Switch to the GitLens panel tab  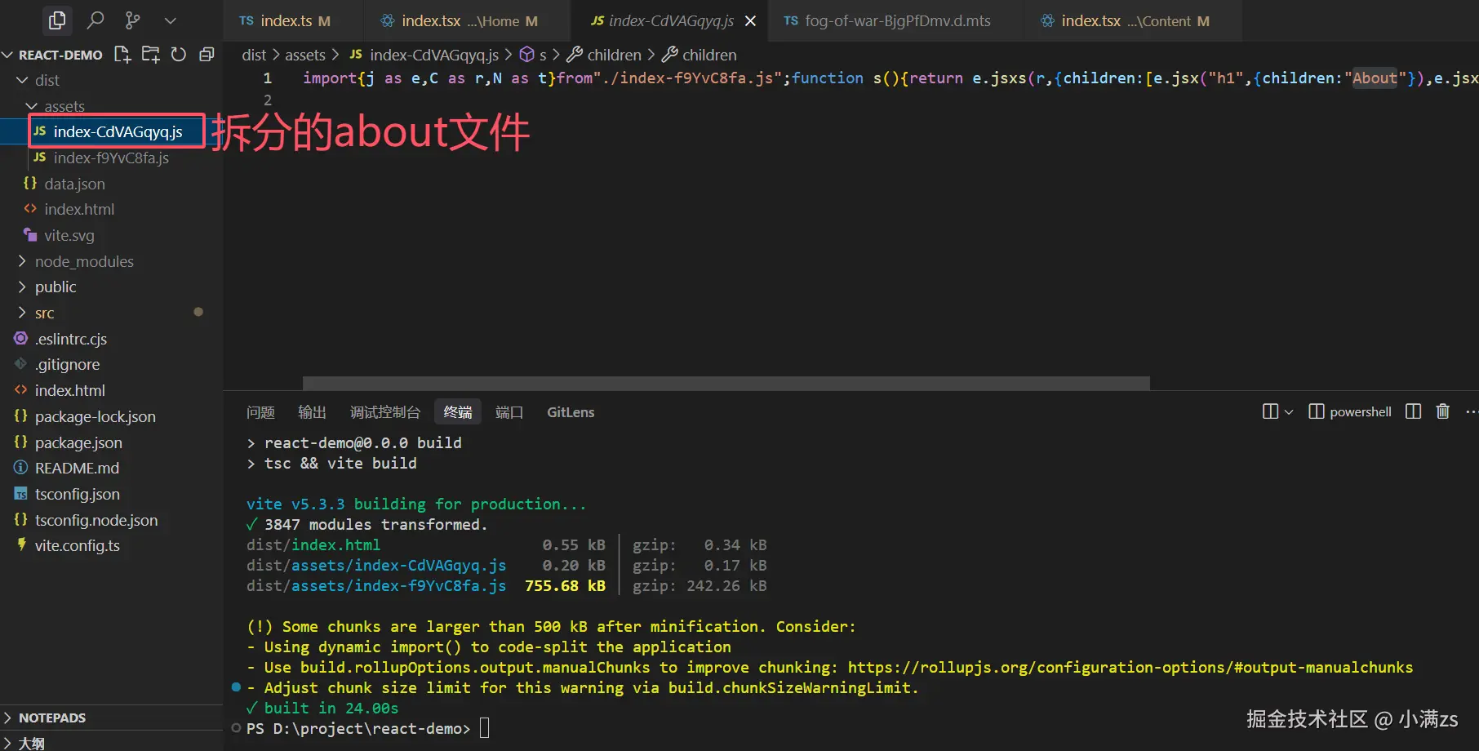coord(570,412)
